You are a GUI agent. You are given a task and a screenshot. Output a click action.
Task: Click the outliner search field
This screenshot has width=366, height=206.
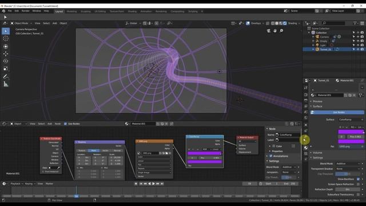(x=333, y=23)
